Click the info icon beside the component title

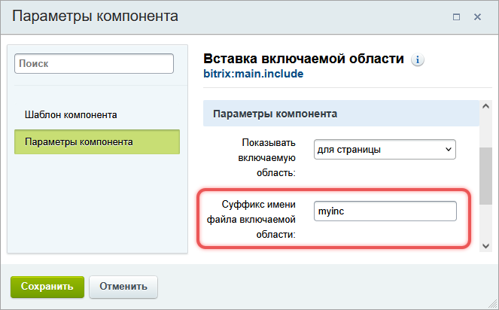[x=418, y=60]
